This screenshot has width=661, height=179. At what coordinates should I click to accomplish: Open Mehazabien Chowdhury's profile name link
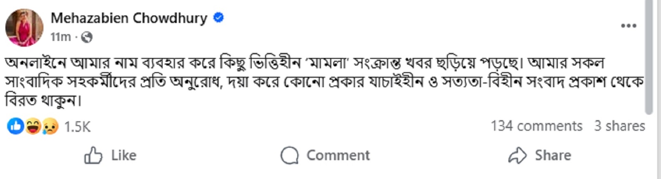coord(129,18)
